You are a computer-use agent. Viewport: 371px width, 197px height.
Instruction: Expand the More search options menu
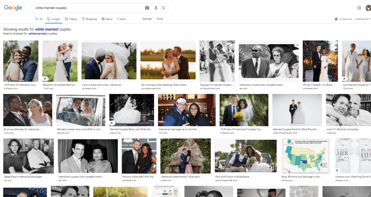121,19
